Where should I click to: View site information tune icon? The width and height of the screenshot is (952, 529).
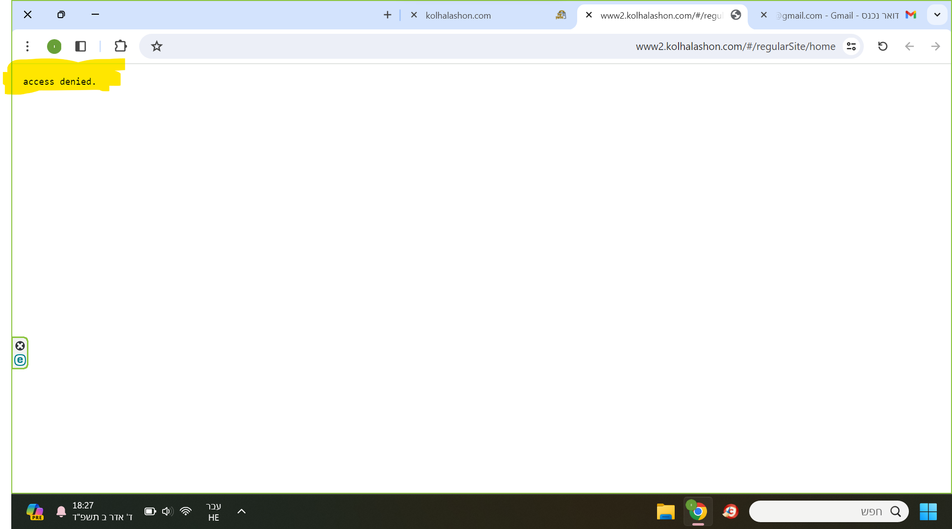(x=851, y=46)
